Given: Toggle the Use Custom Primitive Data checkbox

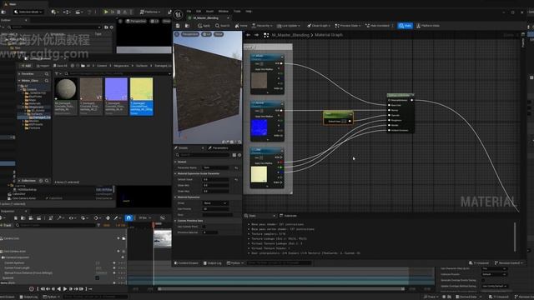Looking at the screenshot, I should 204,227.
